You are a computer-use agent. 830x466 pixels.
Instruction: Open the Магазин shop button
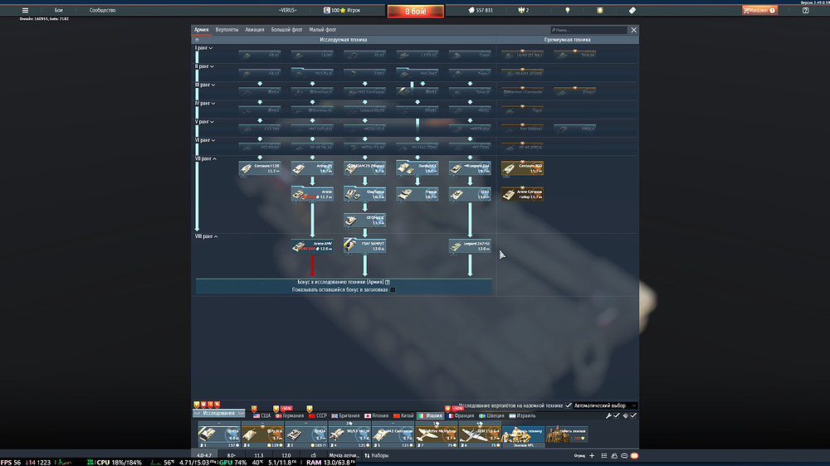coord(759,10)
